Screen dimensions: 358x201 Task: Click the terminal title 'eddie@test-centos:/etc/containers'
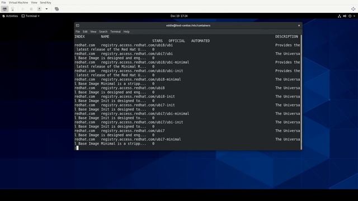pyautogui.click(x=188, y=26)
